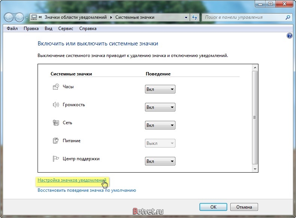Open the Файл menu
The image size is (296, 218).
click(x=12, y=29)
